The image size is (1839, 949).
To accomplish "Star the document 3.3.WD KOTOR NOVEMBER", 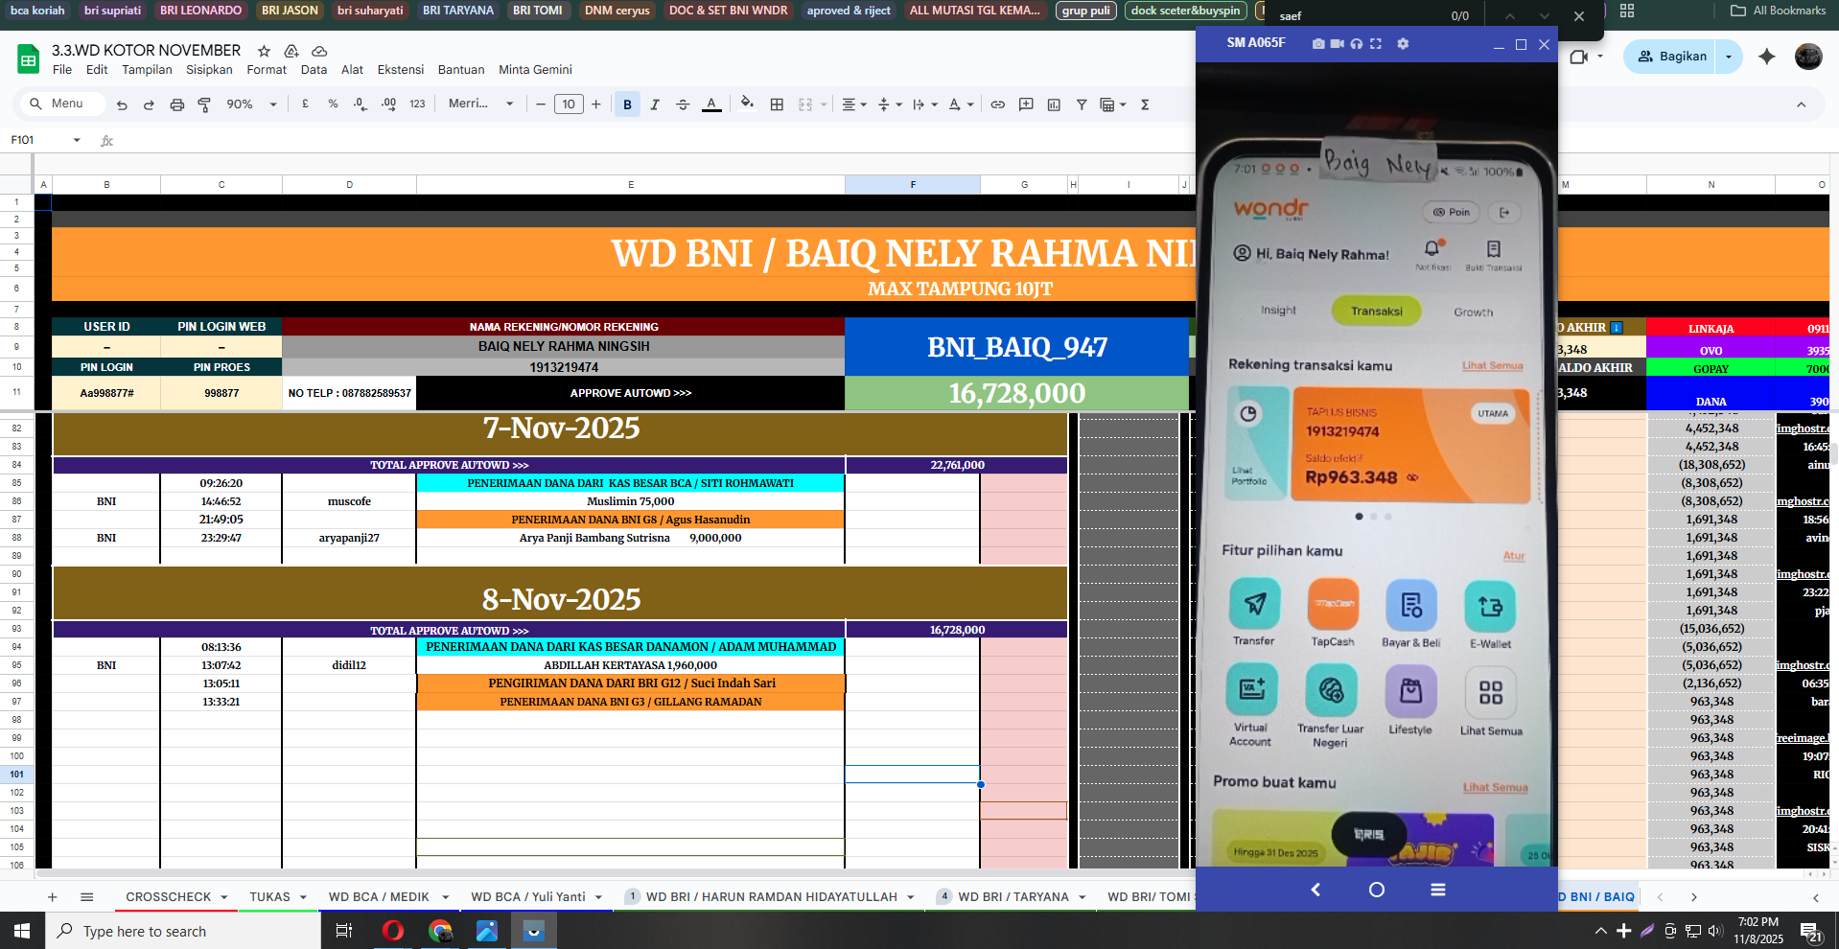I will [x=264, y=51].
